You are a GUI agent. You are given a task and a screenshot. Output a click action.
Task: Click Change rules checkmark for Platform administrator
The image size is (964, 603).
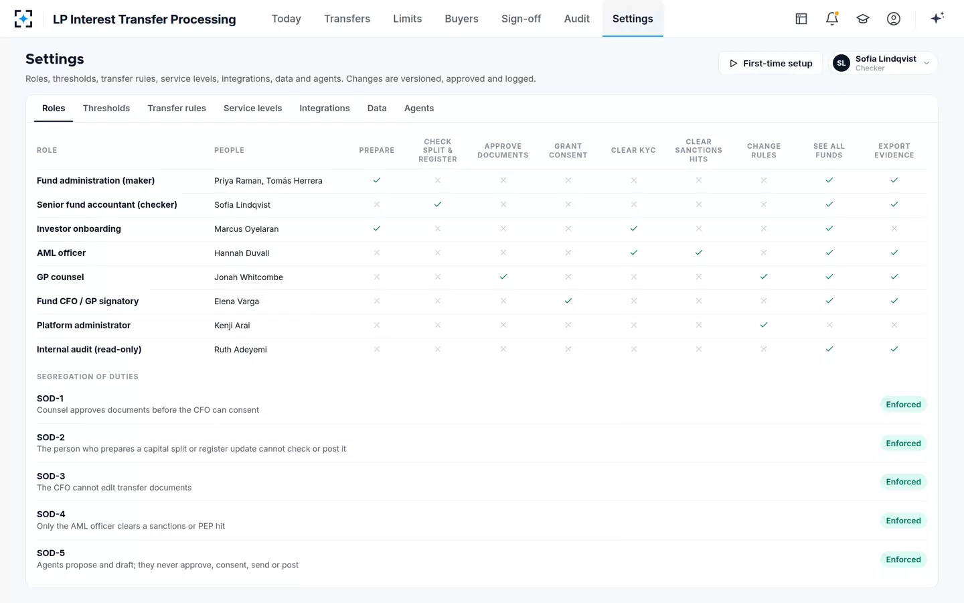click(x=764, y=325)
